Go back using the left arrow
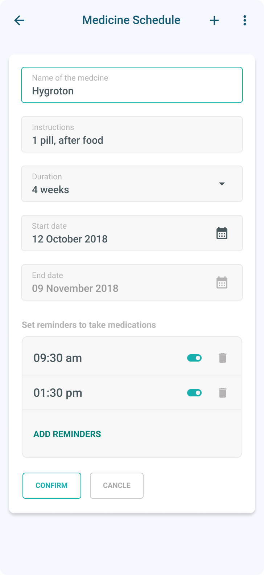This screenshot has width=264, height=575. [x=19, y=20]
